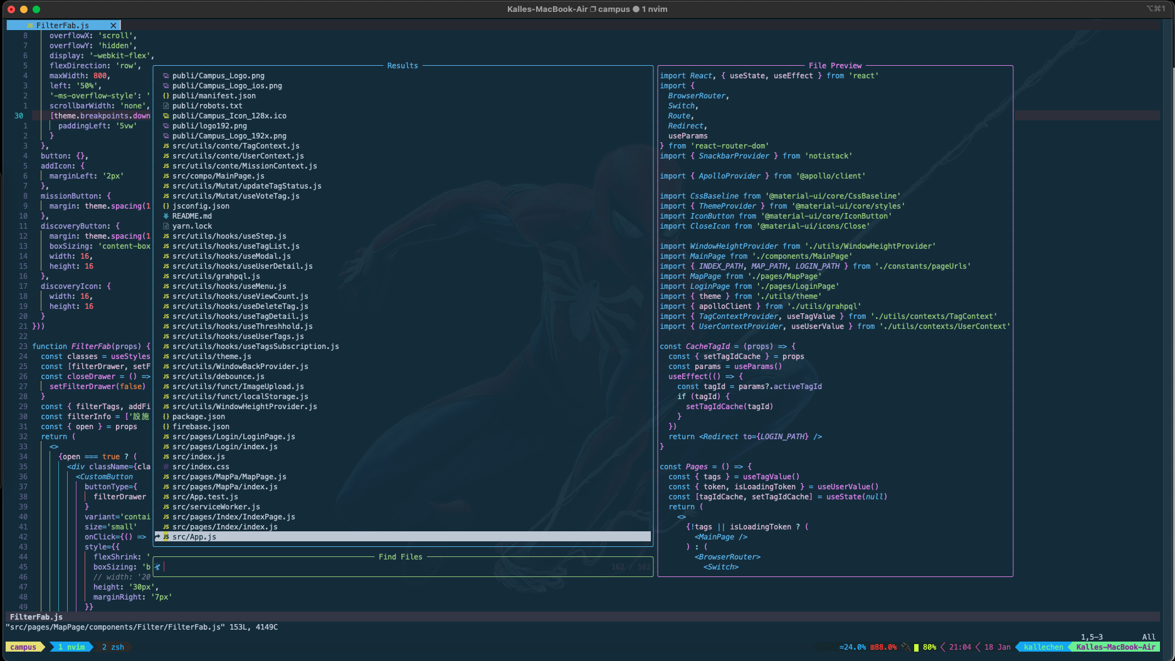Select src/utils/hooks/useStep.js result
This screenshot has height=661, width=1175.
coord(229,236)
